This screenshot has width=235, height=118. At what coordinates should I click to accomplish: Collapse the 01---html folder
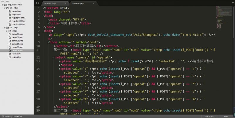click(4, 8)
